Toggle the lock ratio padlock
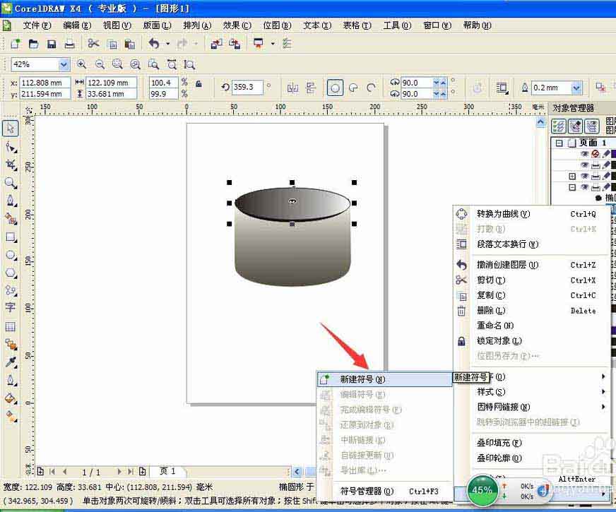 (x=199, y=83)
